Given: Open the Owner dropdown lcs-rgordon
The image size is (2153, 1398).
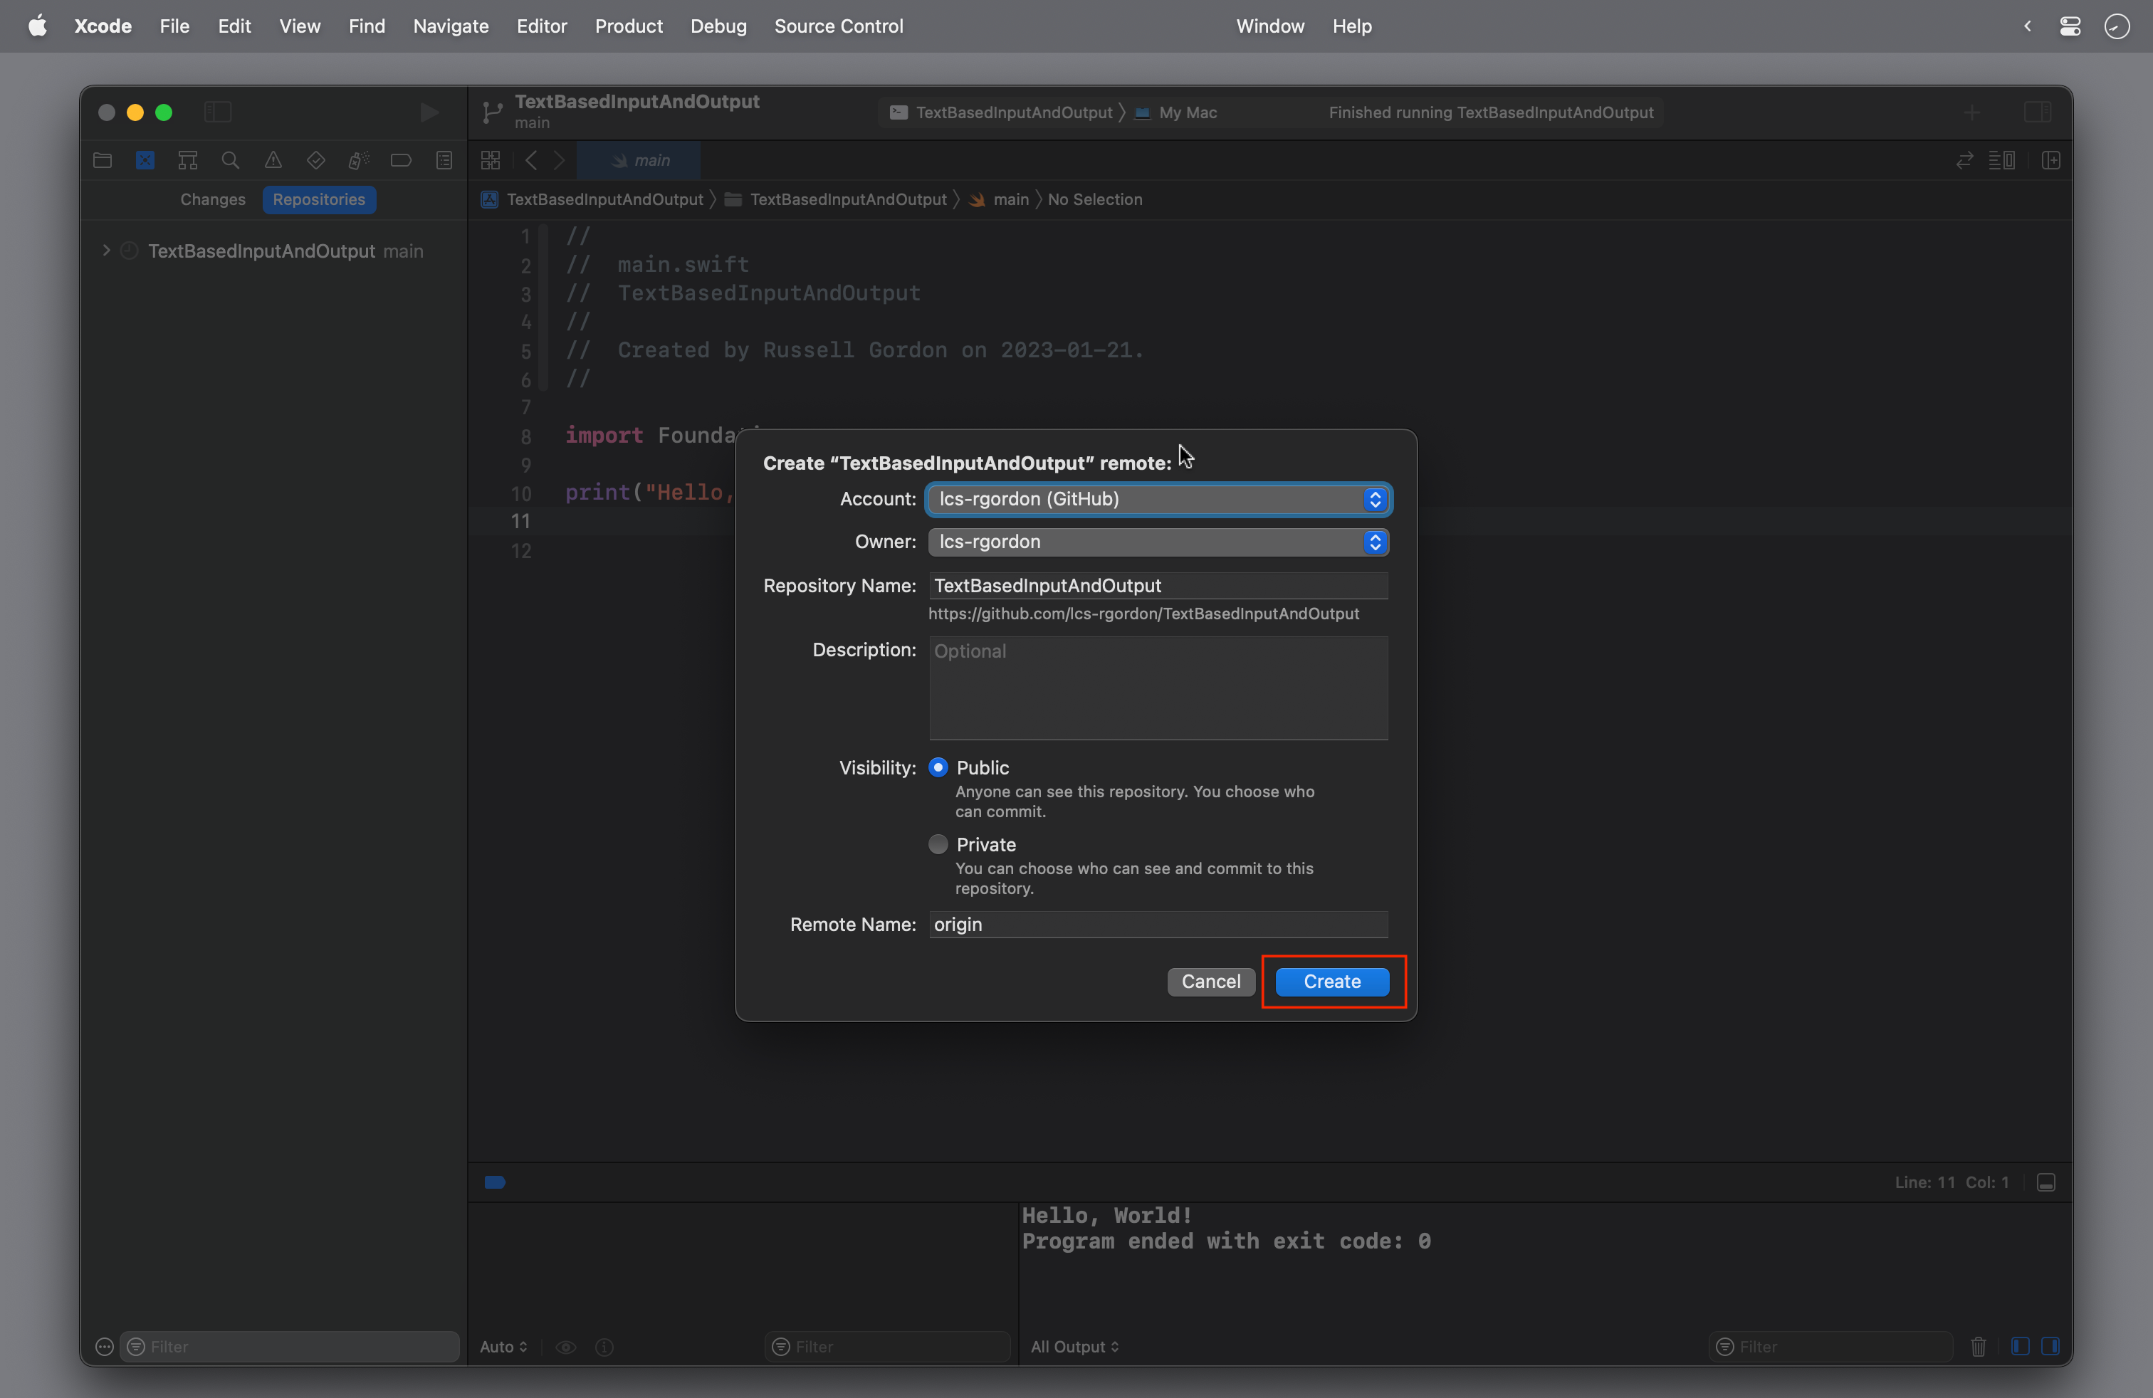Looking at the screenshot, I should pyautogui.click(x=1158, y=542).
